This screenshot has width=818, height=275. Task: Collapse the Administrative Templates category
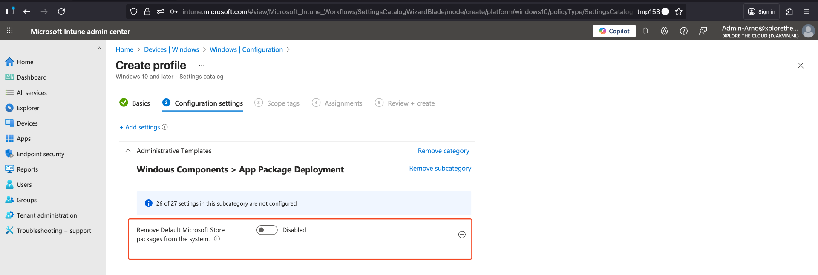point(128,151)
